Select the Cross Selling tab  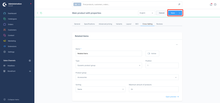point(148,24)
